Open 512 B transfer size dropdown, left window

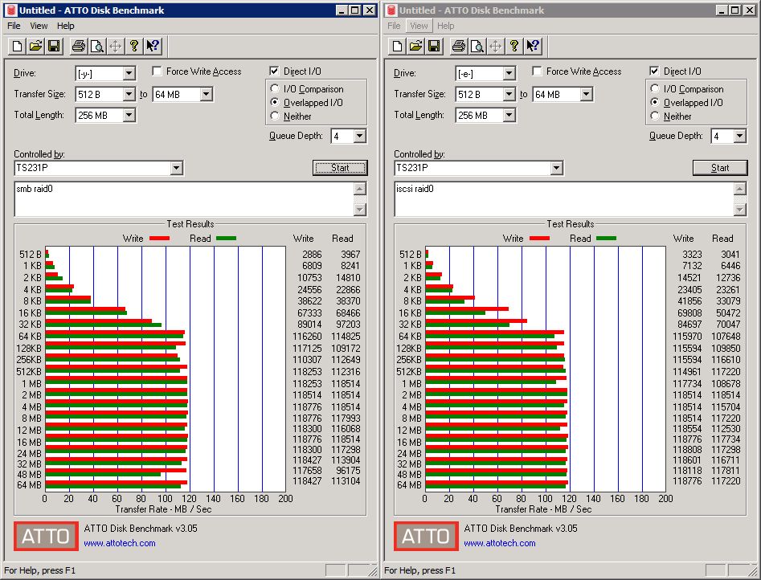point(129,94)
